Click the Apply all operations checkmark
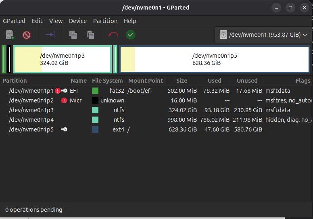Viewport: 313px width, 219px height. point(130,35)
